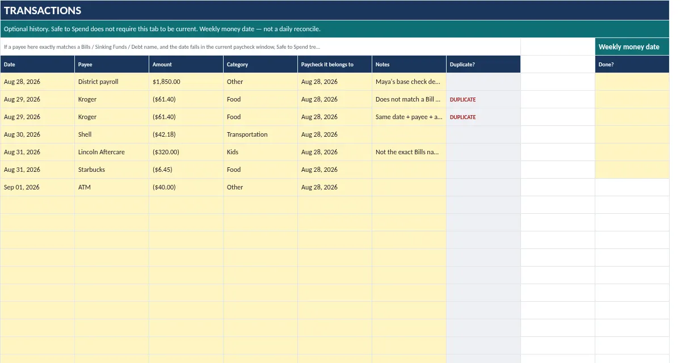This screenshot has height=363, width=681.
Task: Click the Amount column header
Action: pos(186,65)
